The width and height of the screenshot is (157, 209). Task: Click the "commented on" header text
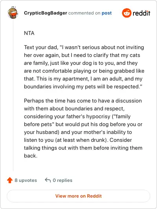84,13
